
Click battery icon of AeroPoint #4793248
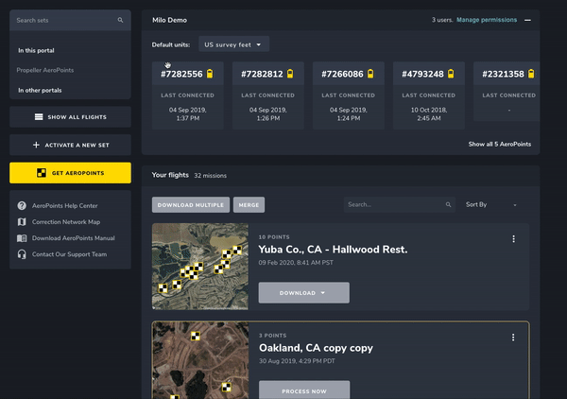tap(451, 74)
